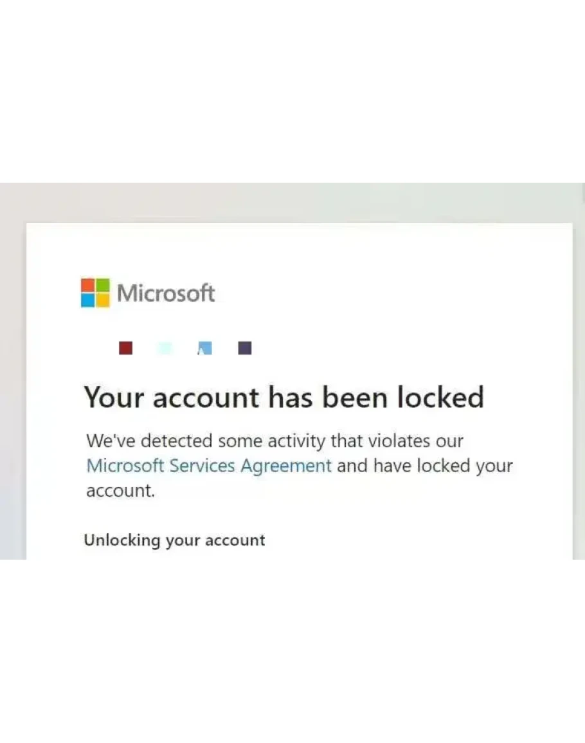Click the phrase "and have locked your"
This screenshot has height=743, width=585.
pyautogui.click(x=424, y=465)
